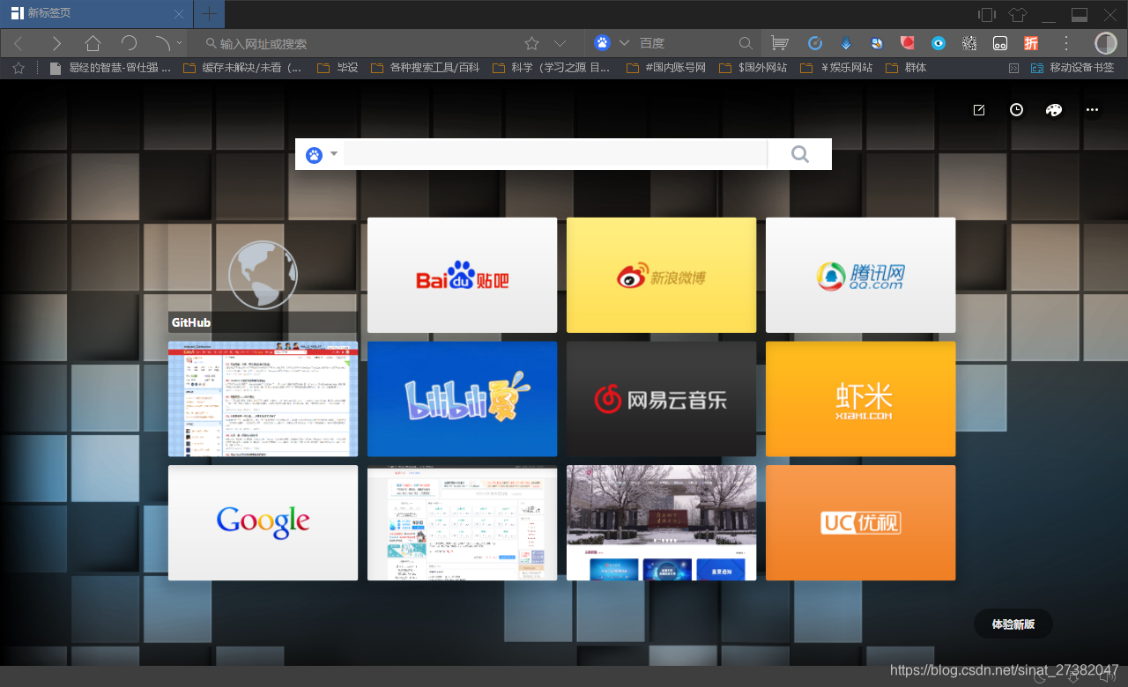Open the search engine selector dropdown in toolbar
This screenshot has height=687, width=1128.
pos(624,43)
